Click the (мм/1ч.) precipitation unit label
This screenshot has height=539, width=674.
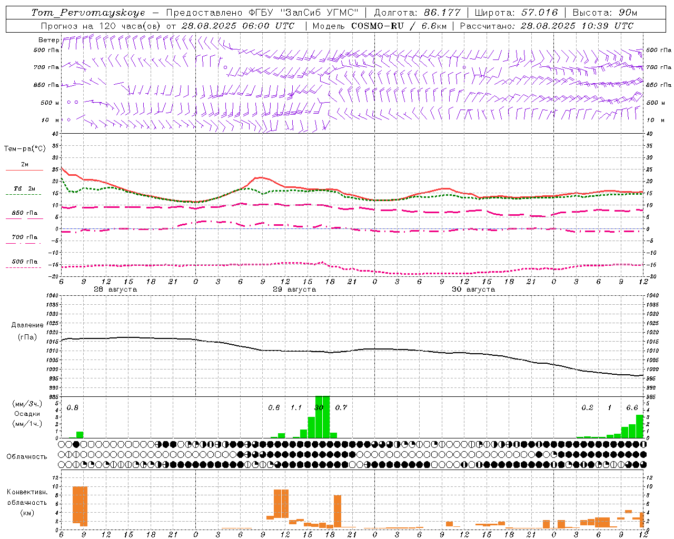point(27,424)
